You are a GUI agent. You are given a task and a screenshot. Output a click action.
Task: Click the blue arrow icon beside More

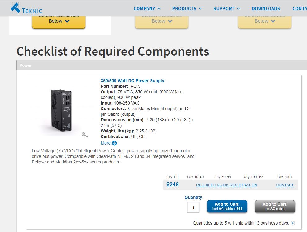(x=114, y=143)
